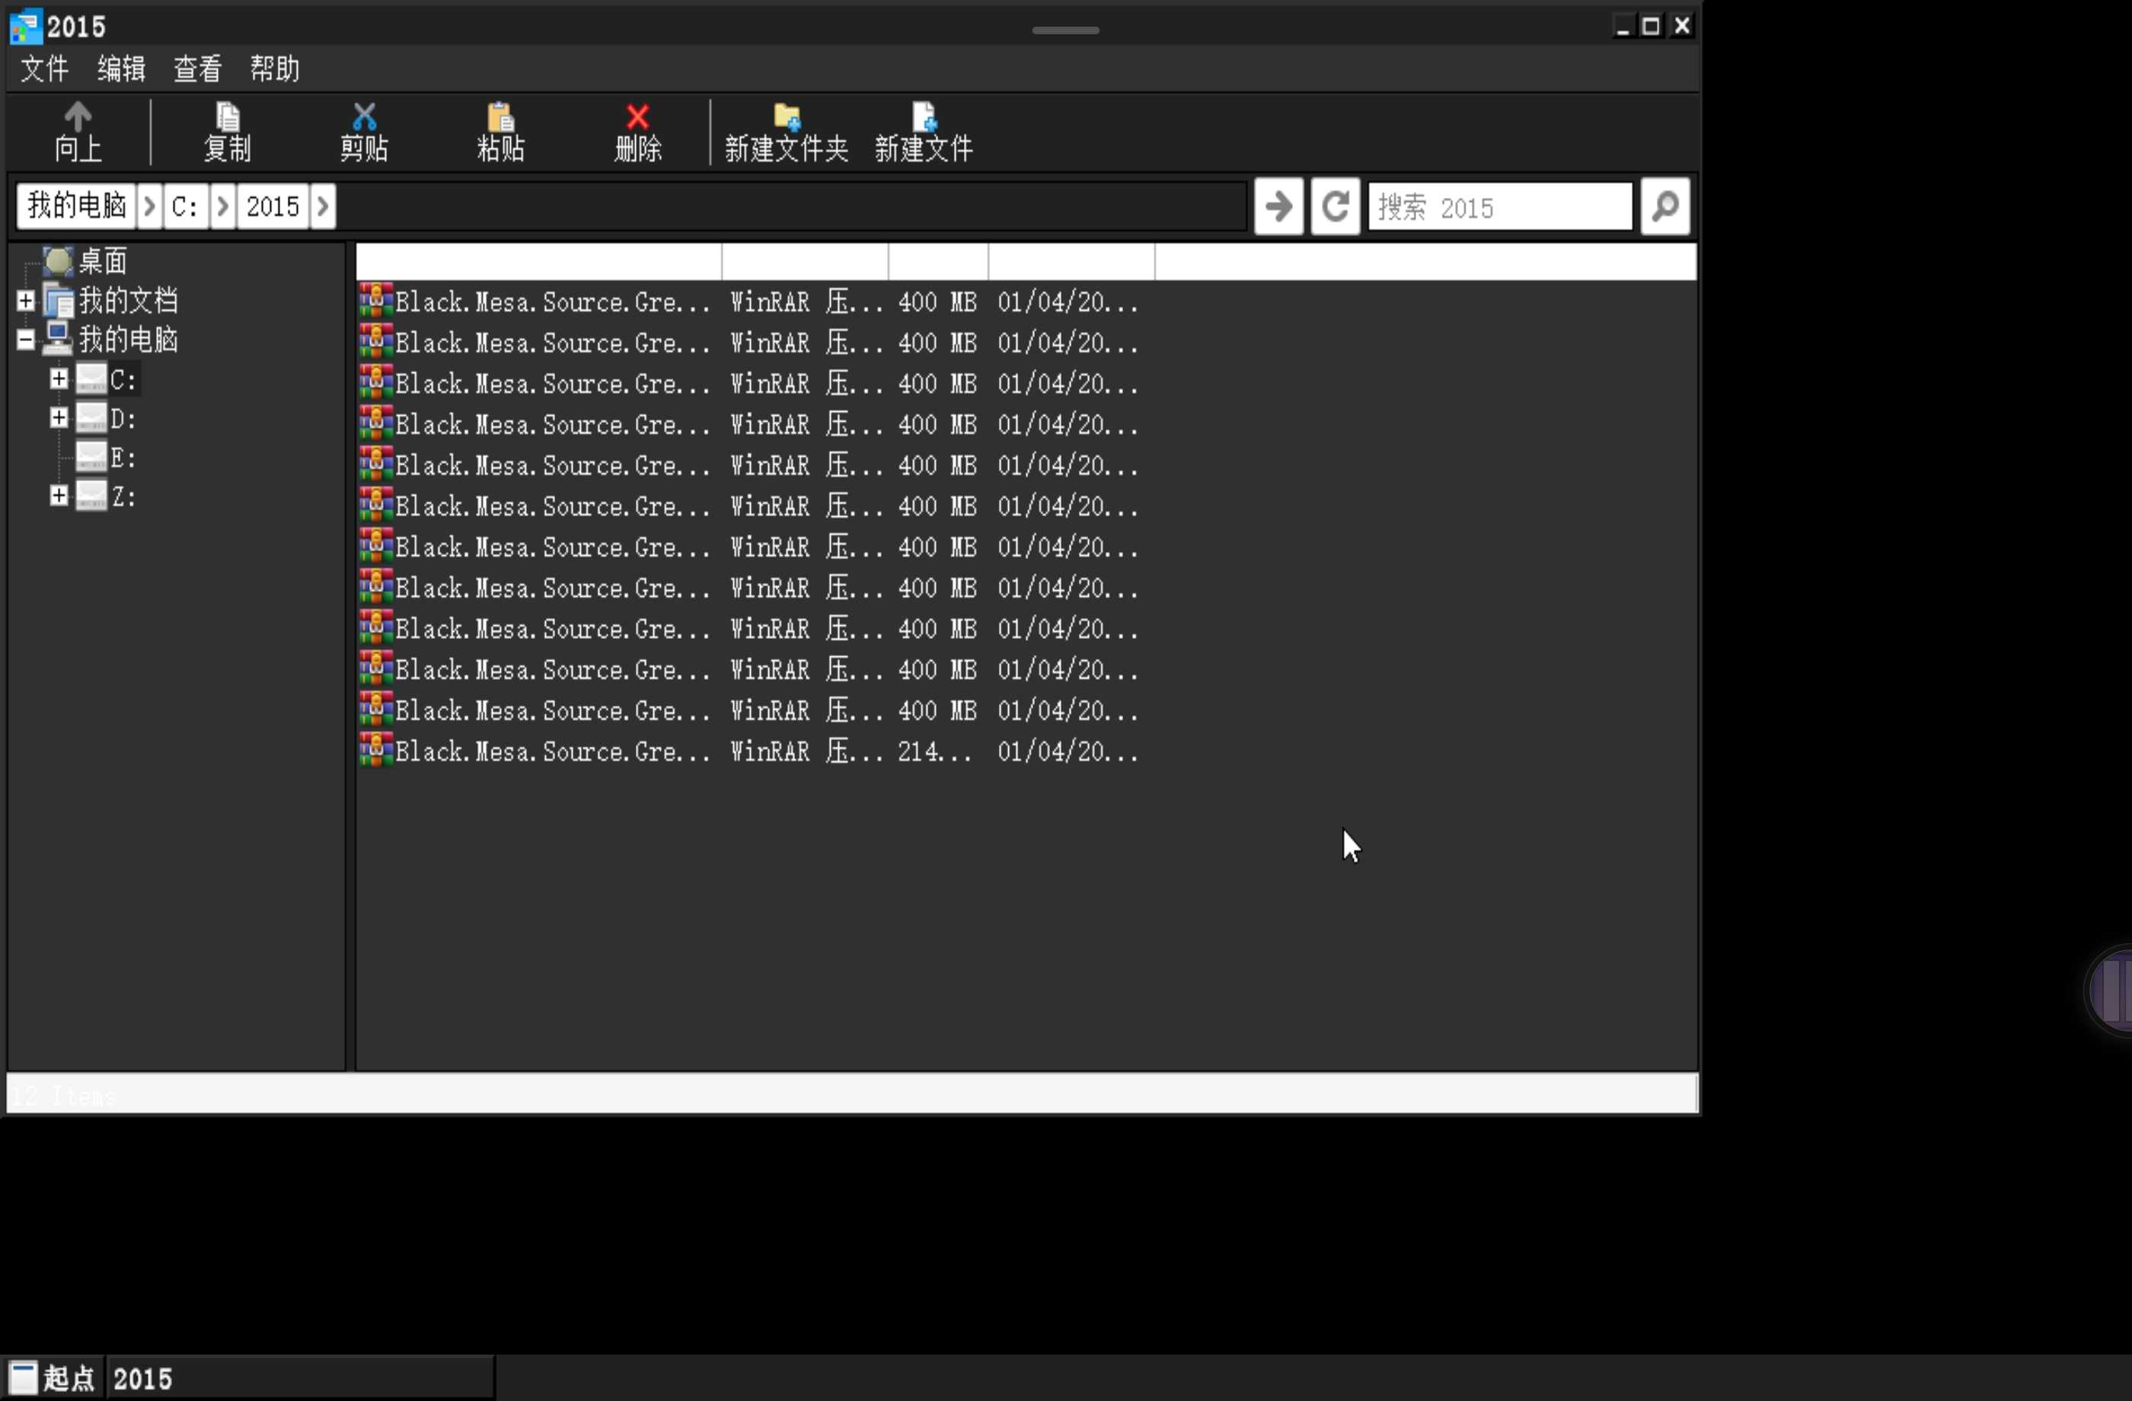This screenshot has height=1401, width=2132.
Task: Create a new file (新建文件)
Action: pos(924,132)
